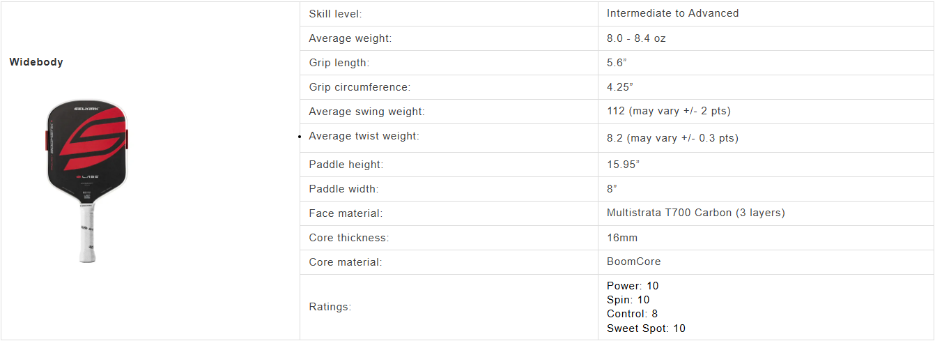Click the 8.2 twist weight value
This screenshot has width=935, height=341.
click(x=672, y=138)
